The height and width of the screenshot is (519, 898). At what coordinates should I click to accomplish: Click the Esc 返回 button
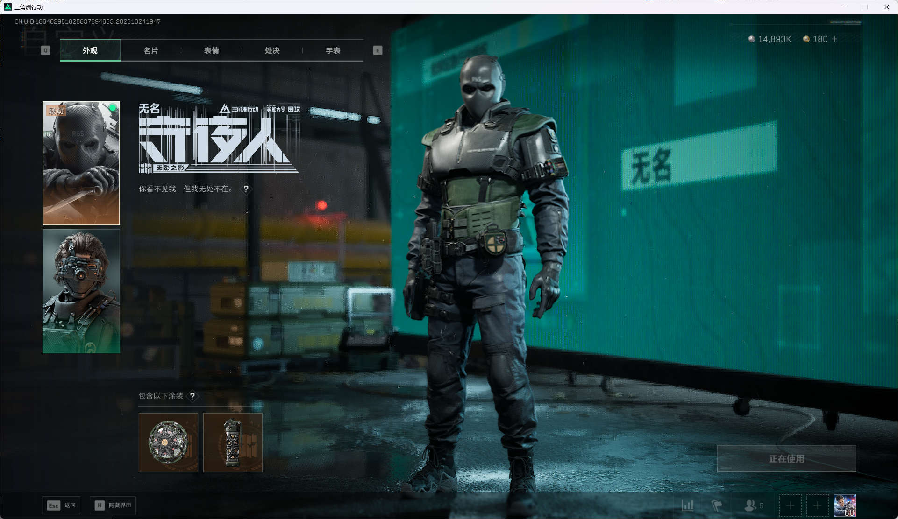pos(61,505)
